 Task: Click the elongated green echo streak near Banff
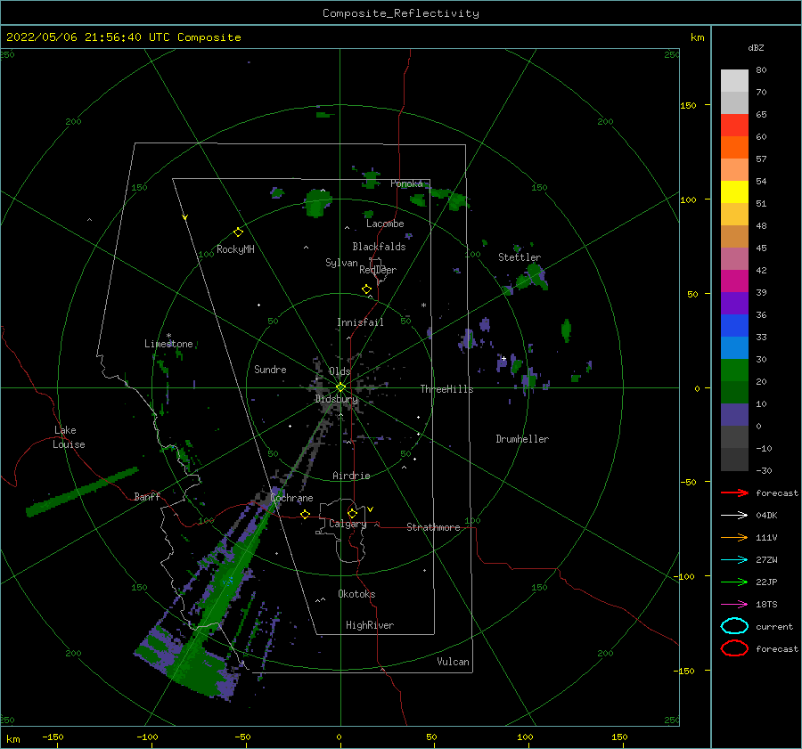pyautogui.click(x=82, y=492)
